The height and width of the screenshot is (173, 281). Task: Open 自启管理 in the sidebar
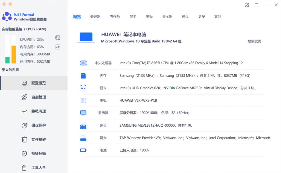pyautogui.click(x=34, y=97)
